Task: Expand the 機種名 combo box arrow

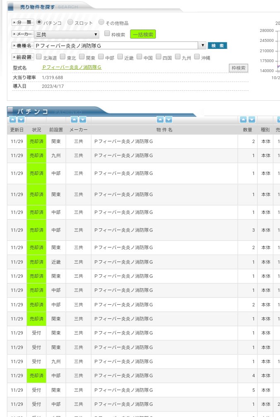Action: pyautogui.click(x=202, y=46)
